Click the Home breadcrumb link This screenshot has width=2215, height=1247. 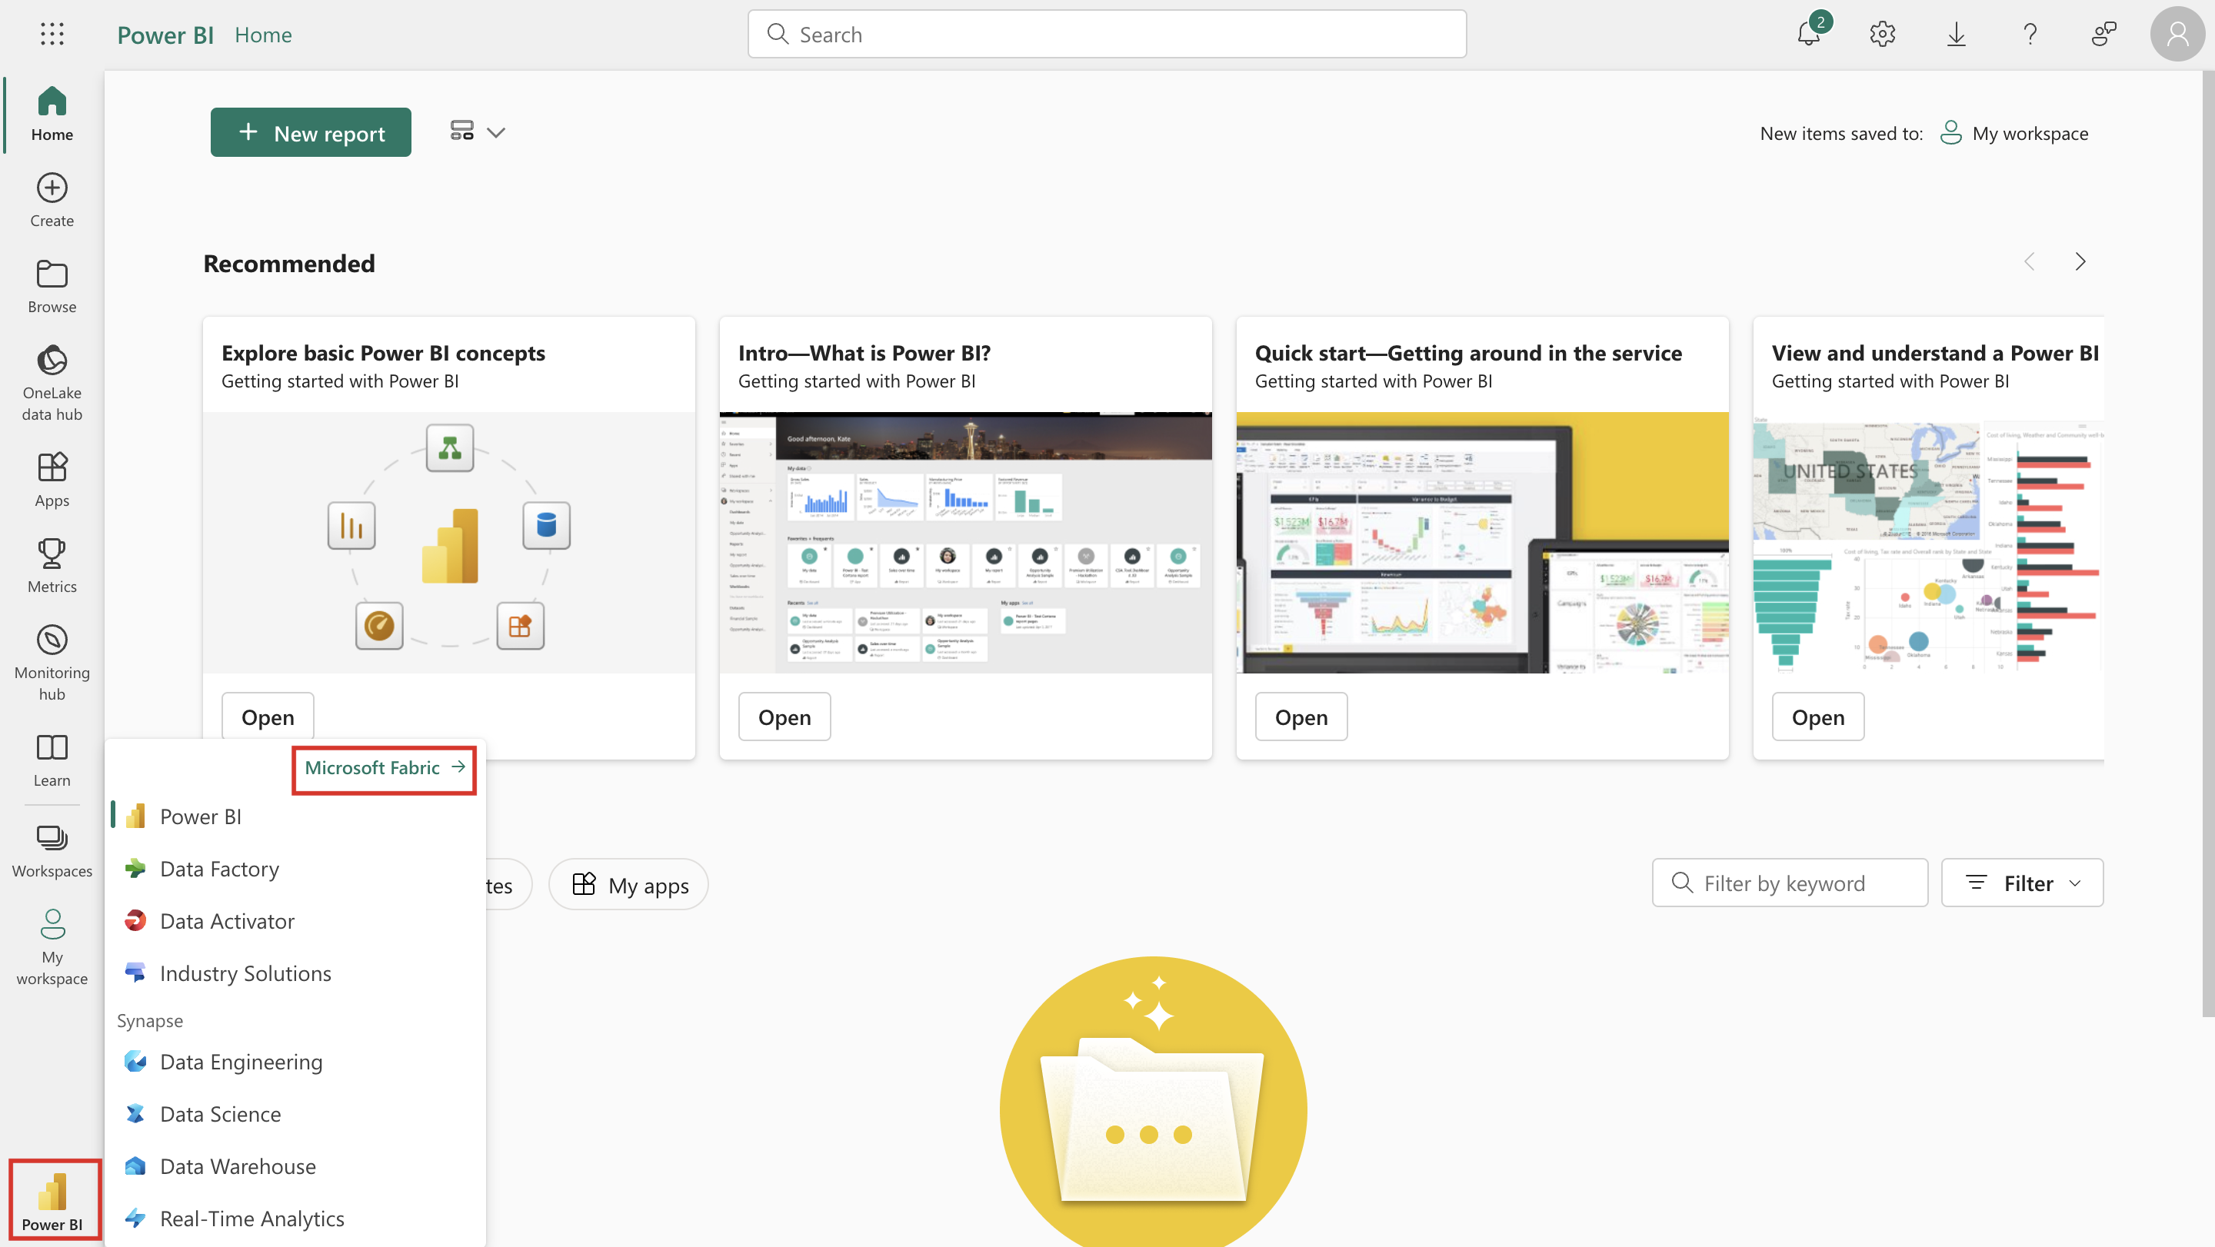263,35
